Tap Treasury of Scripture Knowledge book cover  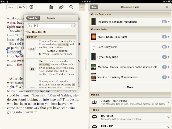[93, 22]
